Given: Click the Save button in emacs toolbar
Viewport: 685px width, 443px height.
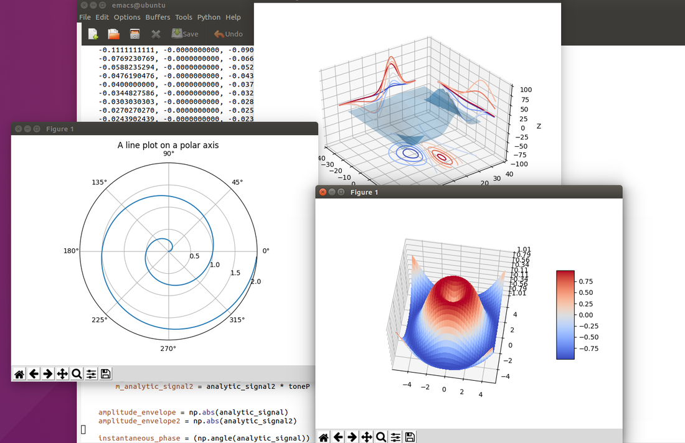Looking at the screenshot, I should tap(185, 34).
